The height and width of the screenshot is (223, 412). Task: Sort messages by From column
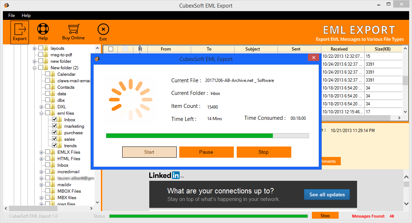tap(169, 49)
